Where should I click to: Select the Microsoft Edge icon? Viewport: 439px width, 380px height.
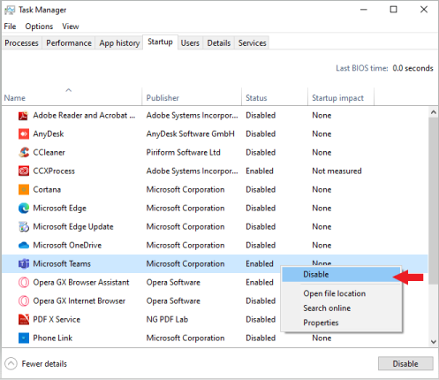click(x=24, y=209)
